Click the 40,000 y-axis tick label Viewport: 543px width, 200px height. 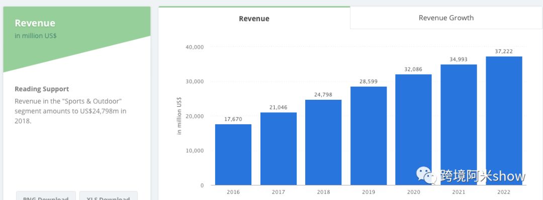195,47
